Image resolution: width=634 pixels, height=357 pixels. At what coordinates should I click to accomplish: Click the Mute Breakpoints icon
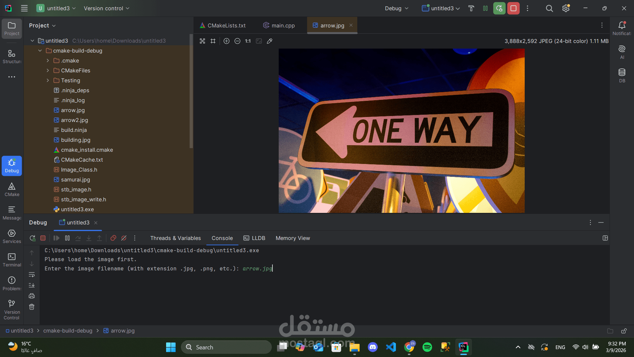pos(124,238)
